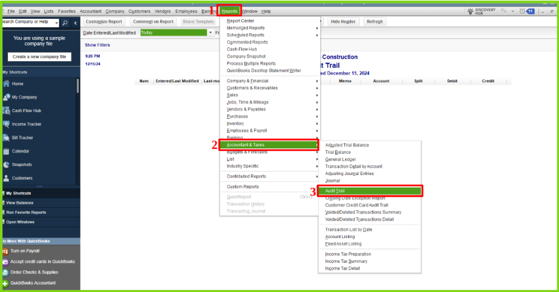Click the Refresh button
Screen dimensions: 559x292
pyautogui.click(x=375, y=22)
